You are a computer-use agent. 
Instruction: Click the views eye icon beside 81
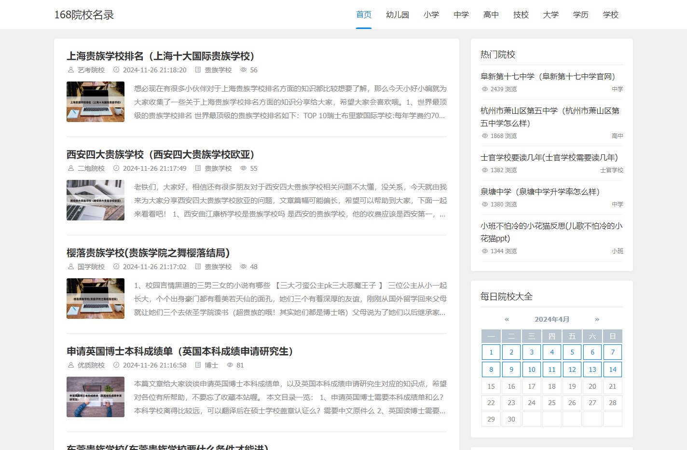230,365
